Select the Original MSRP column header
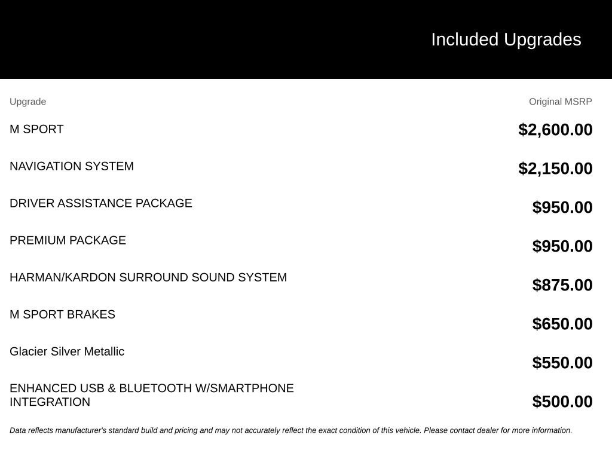612x459 pixels. pos(560,102)
